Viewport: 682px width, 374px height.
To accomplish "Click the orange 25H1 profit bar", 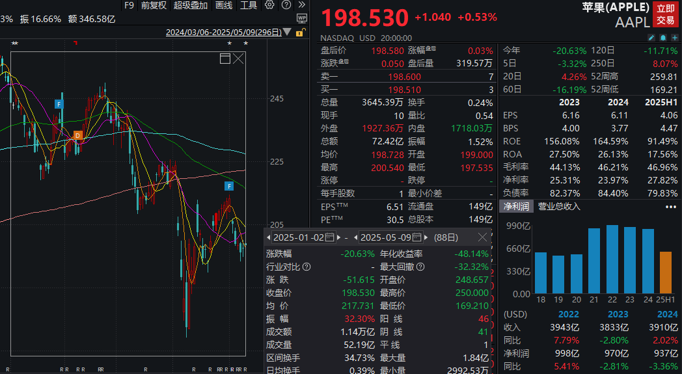I will (666, 273).
